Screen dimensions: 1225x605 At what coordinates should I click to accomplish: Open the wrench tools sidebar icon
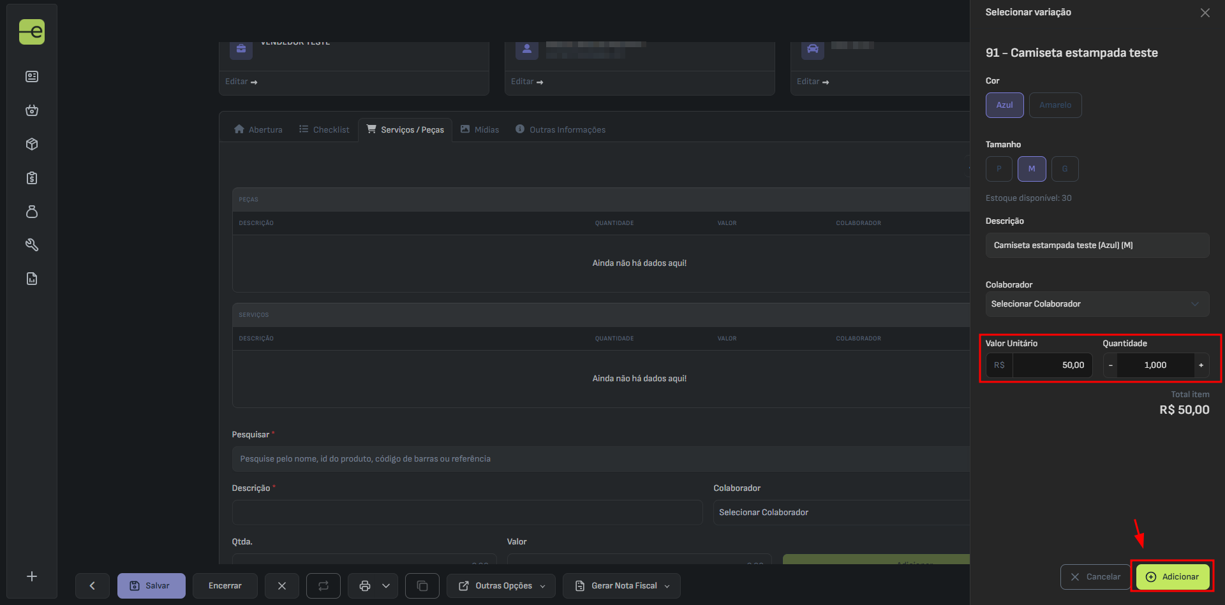(32, 245)
